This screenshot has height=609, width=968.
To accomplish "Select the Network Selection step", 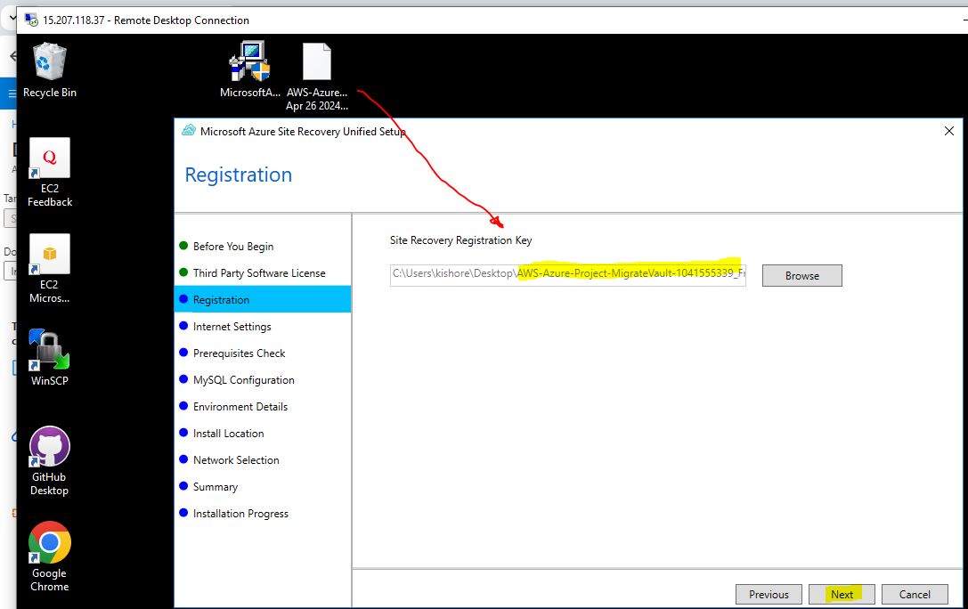I will click(x=236, y=460).
